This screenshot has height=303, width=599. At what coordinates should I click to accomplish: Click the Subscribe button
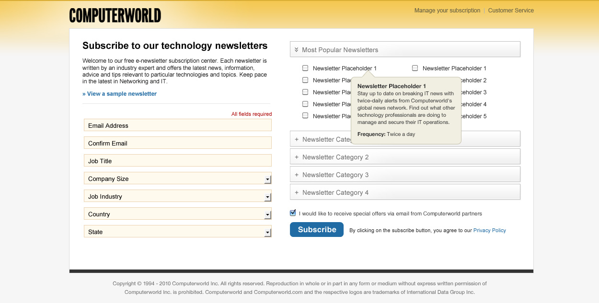(x=317, y=229)
